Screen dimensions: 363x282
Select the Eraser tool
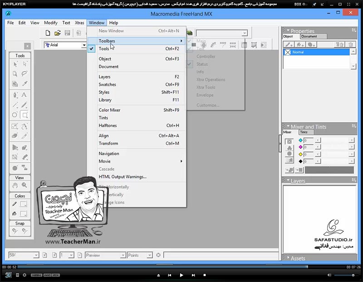(x=15, y=136)
